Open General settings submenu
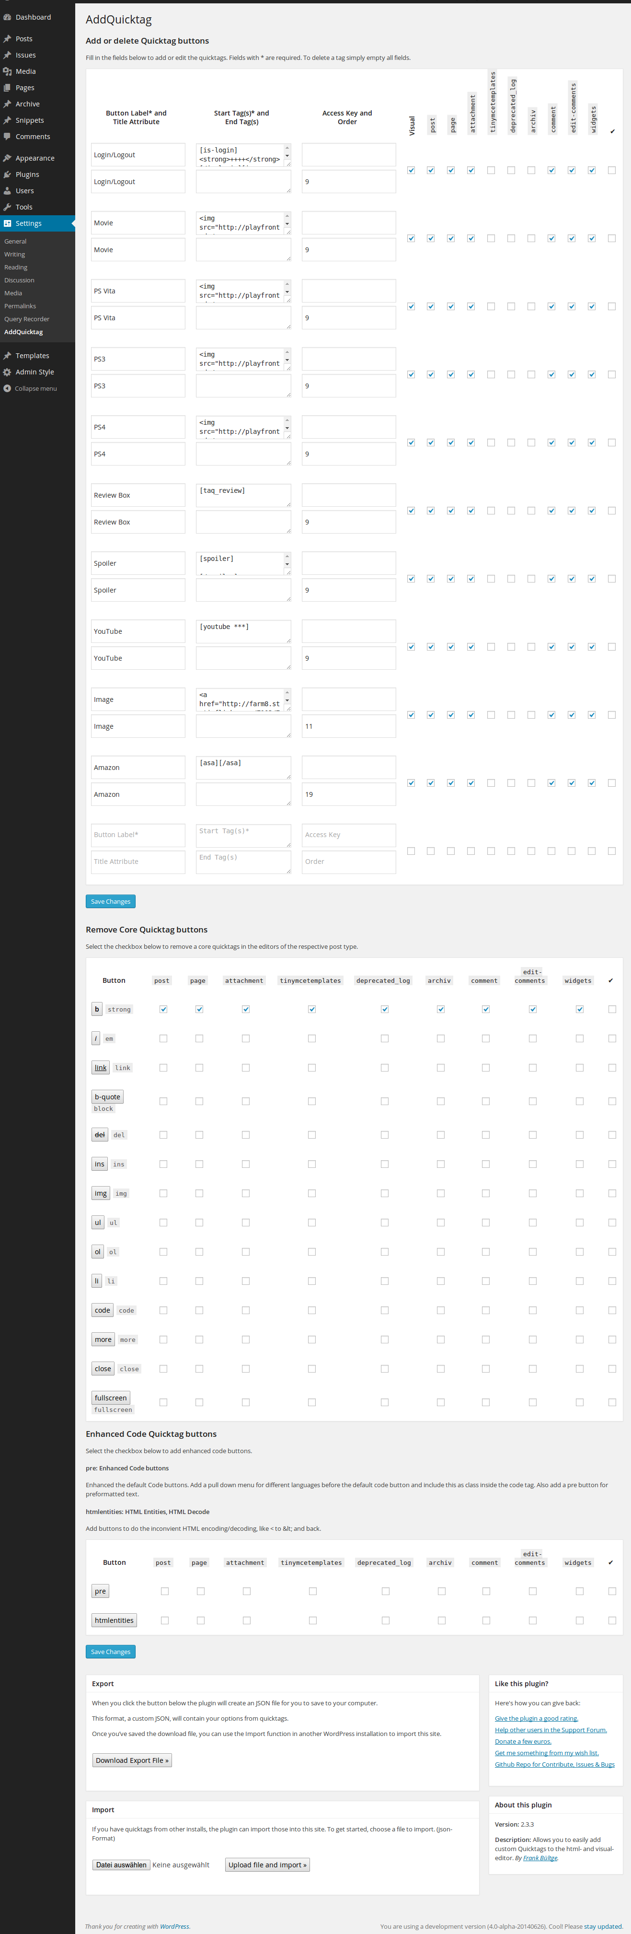This screenshot has width=631, height=1934. (x=15, y=242)
